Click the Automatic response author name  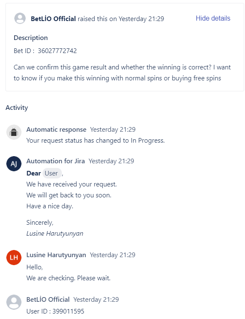56,129
